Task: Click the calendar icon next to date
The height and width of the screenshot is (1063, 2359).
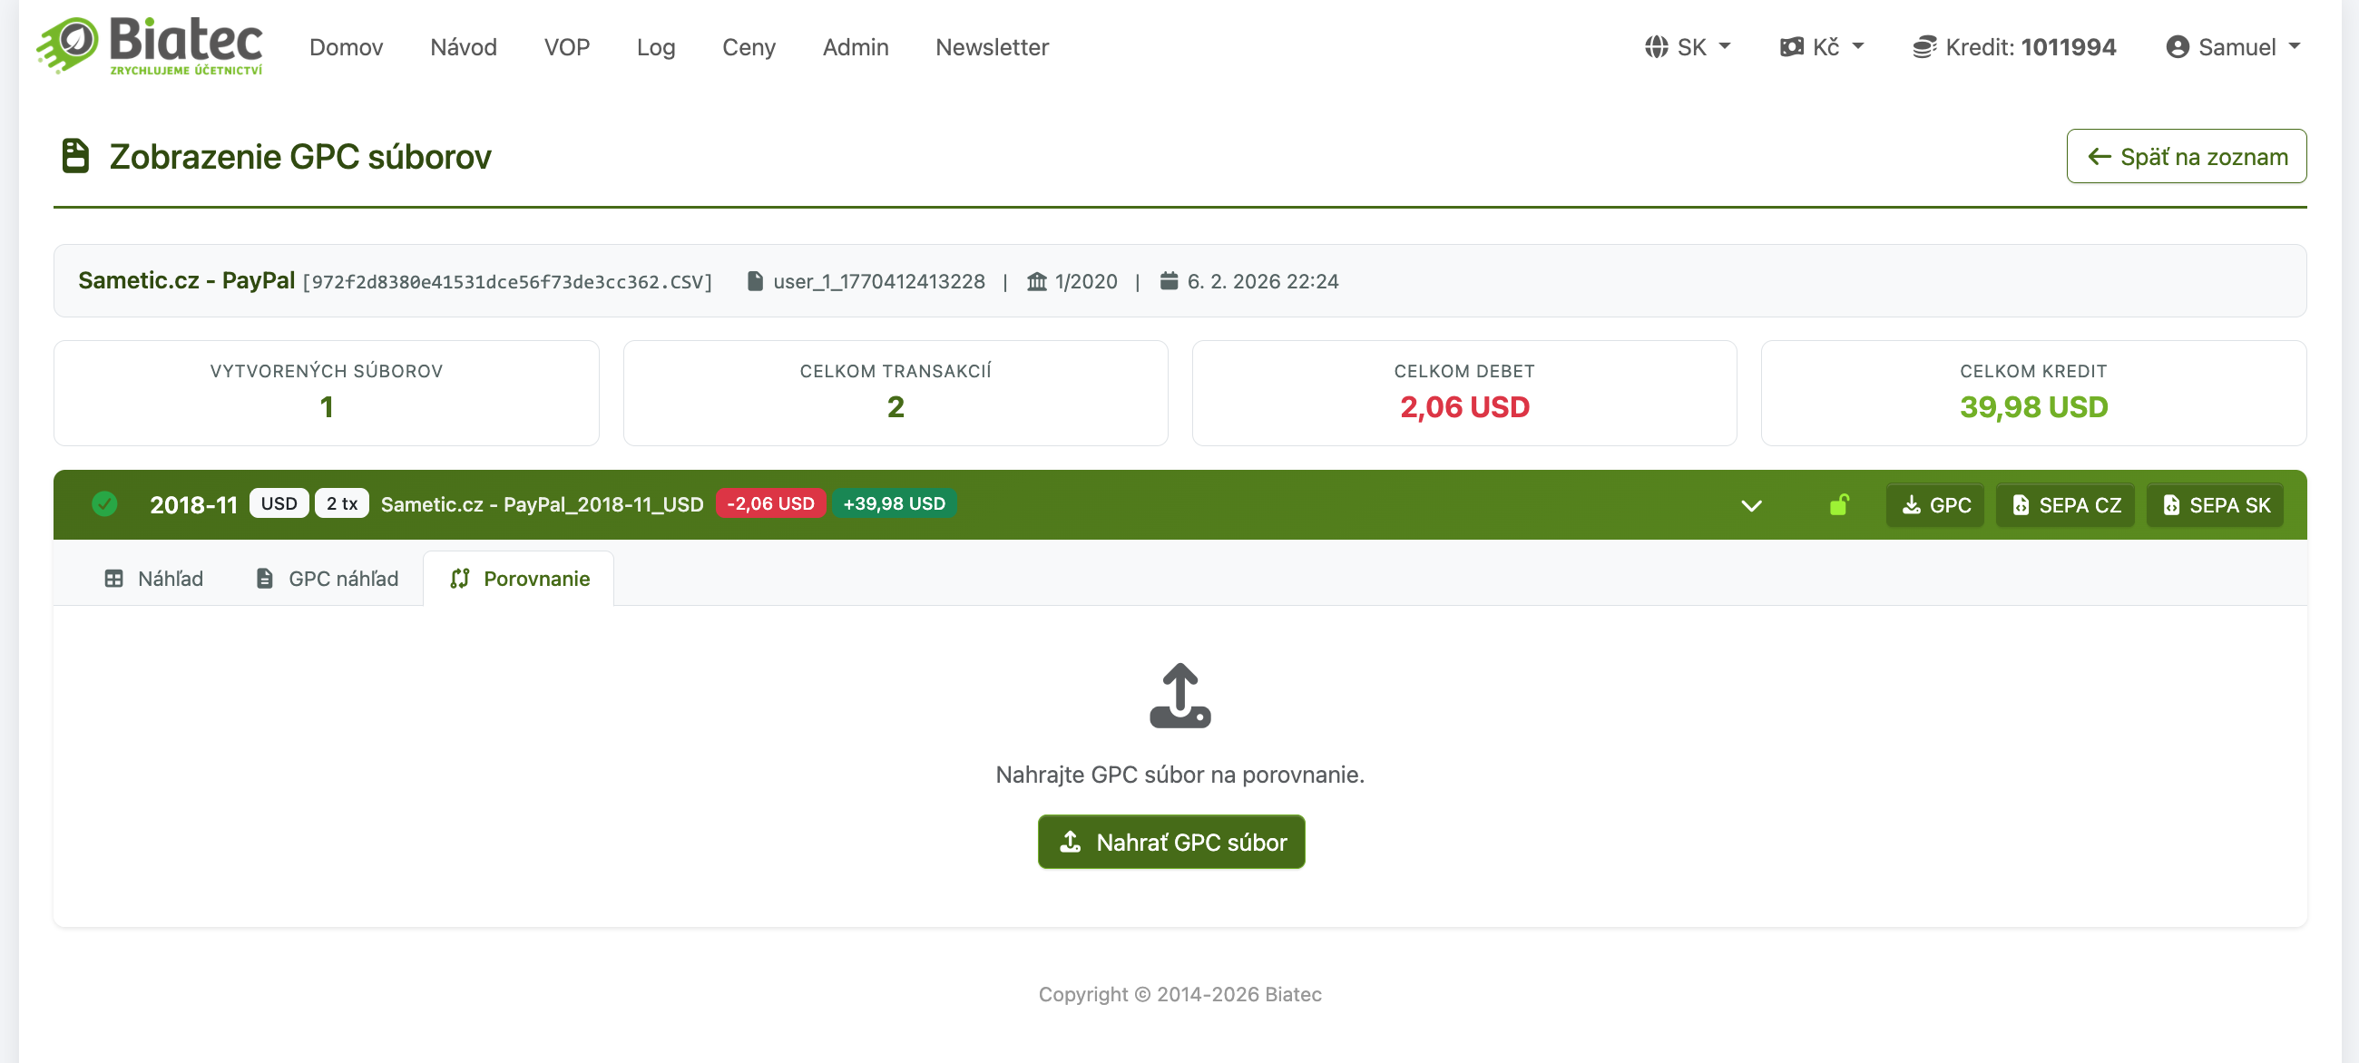Action: (x=1169, y=281)
